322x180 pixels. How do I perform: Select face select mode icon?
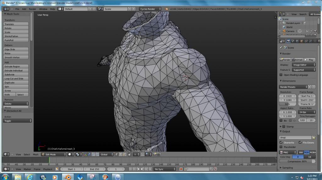(124, 154)
